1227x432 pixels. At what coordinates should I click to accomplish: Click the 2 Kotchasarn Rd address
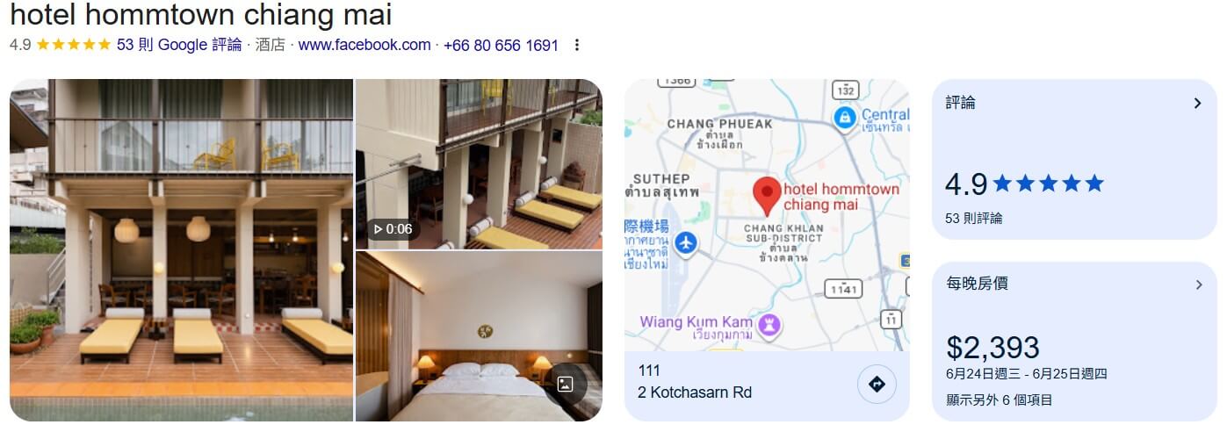pyautogui.click(x=695, y=392)
